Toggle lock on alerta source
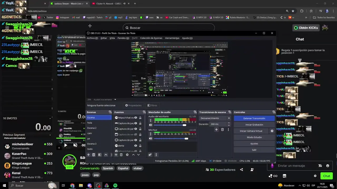337x189 pixels. [x=140, y=146]
